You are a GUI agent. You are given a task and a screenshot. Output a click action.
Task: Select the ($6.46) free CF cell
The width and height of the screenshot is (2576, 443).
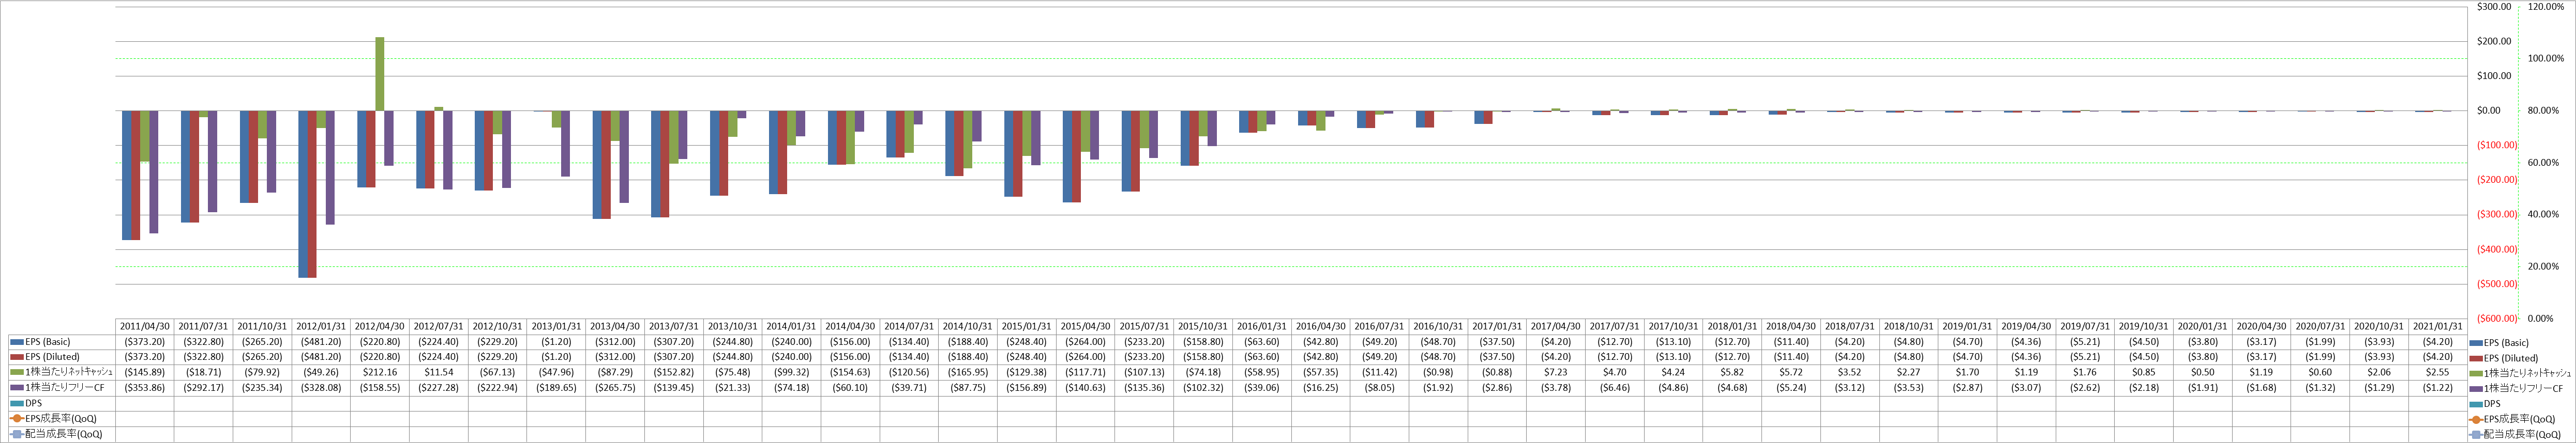[1615, 387]
